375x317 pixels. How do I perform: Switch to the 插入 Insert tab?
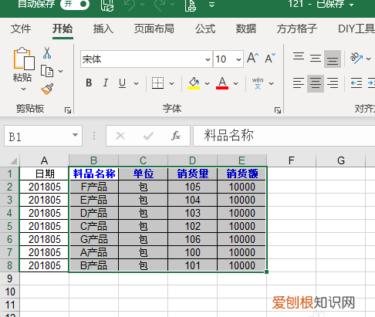point(103,29)
